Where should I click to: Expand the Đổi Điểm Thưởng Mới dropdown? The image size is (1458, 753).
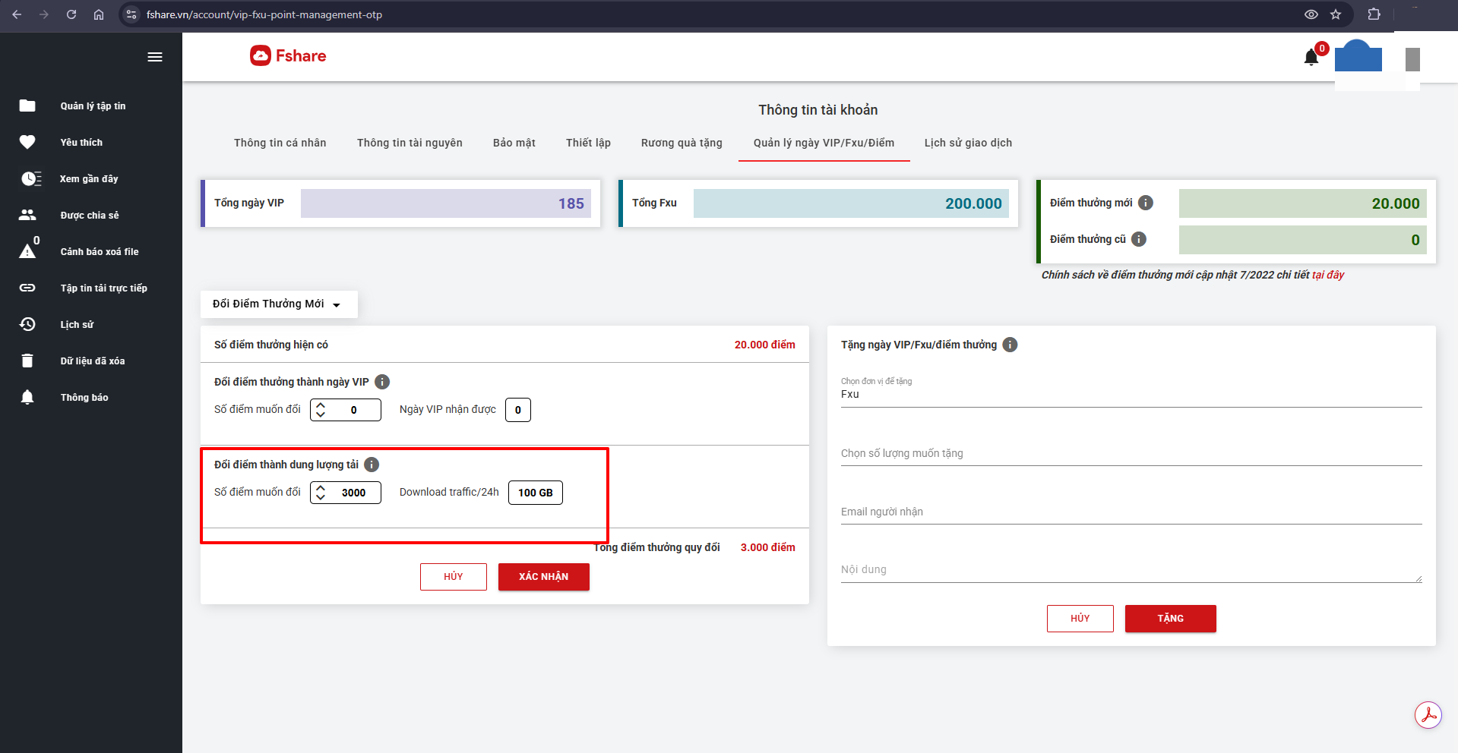(x=278, y=304)
